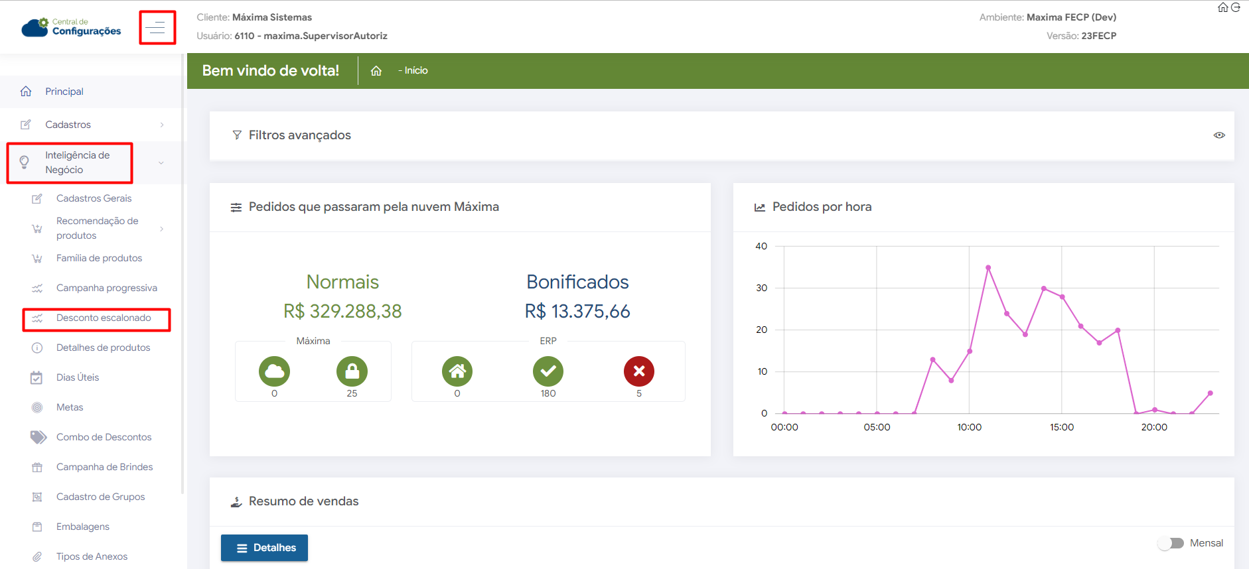Open the Filtros avançados panel header
Image resolution: width=1249 pixels, height=569 pixels.
tap(299, 135)
